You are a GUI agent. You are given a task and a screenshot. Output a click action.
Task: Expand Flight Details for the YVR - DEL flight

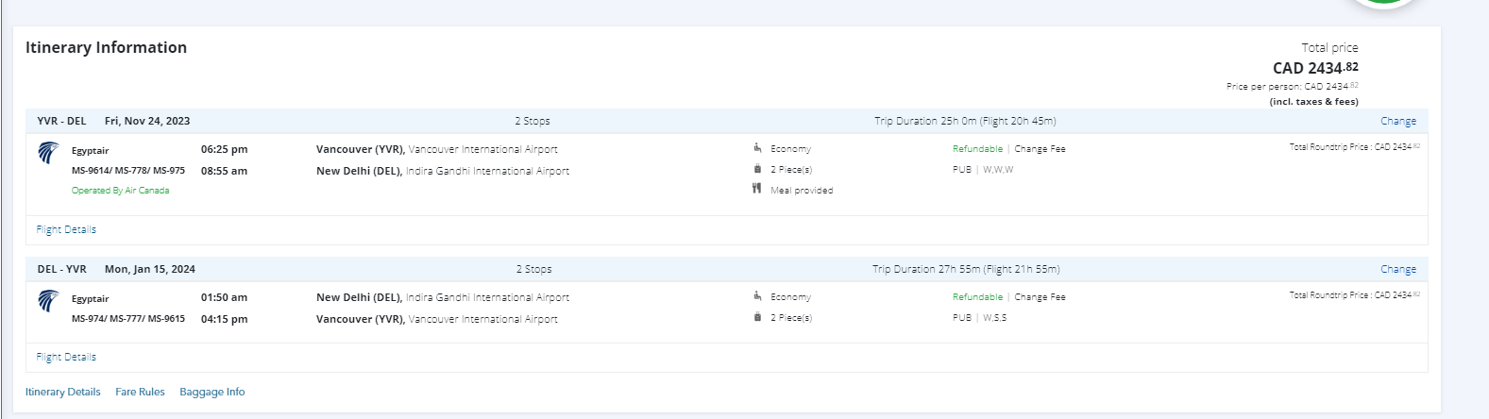[x=66, y=229]
